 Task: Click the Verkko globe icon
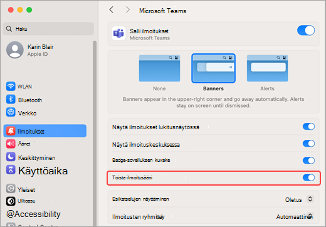tap(11, 112)
